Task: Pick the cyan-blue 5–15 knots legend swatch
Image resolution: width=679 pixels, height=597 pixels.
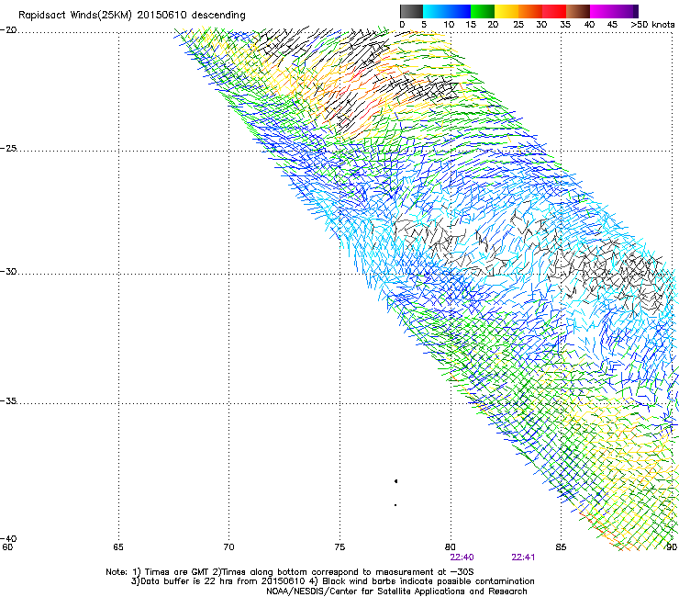Action: click(447, 11)
